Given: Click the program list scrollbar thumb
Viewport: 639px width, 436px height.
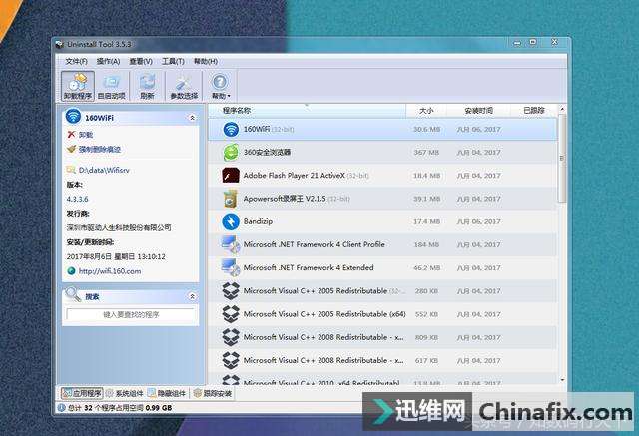Looking at the screenshot, I should [562, 158].
